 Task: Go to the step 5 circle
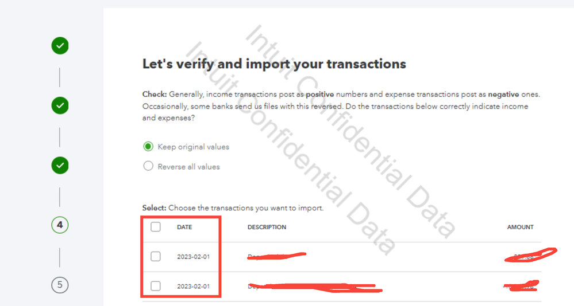[60, 285]
